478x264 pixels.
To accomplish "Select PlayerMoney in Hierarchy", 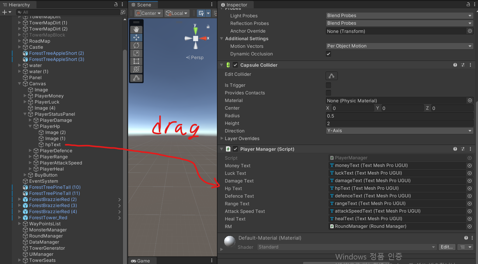I will click(x=49, y=96).
